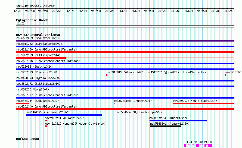Select the blue esv3627317 variant bar

click(125, 98)
